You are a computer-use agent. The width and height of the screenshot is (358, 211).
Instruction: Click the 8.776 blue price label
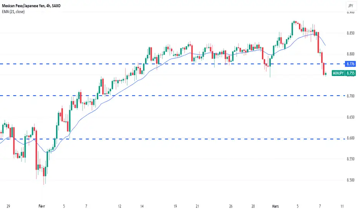(x=350, y=64)
